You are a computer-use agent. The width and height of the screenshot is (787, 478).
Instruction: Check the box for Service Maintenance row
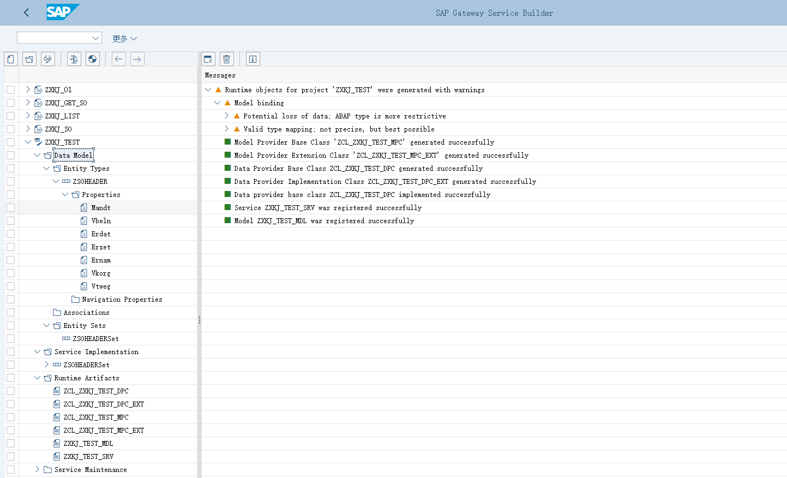11,469
